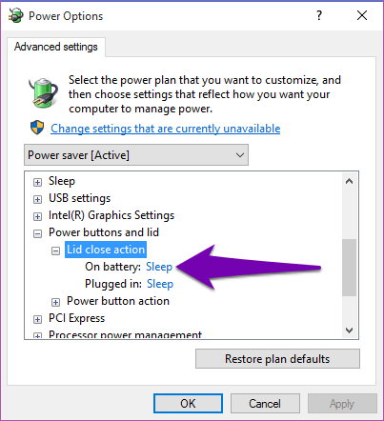The height and width of the screenshot is (421, 384).
Task: Collapse Power buttons and lid node
Action: click(37, 234)
